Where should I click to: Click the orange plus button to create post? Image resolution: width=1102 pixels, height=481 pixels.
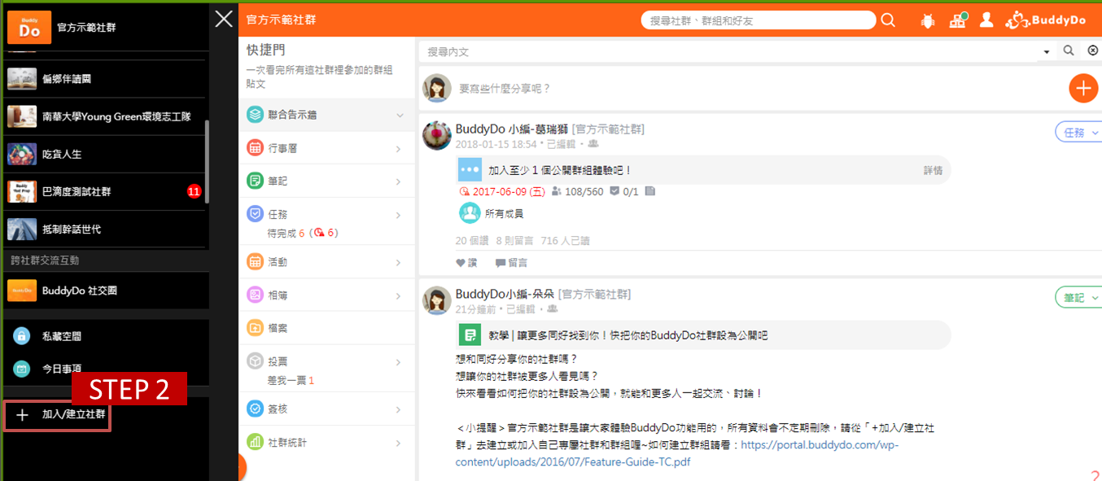point(1083,88)
